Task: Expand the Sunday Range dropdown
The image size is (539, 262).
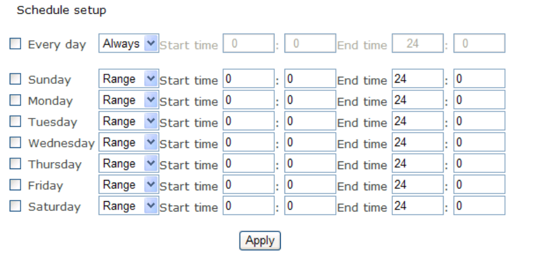Action: tap(129, 79)
